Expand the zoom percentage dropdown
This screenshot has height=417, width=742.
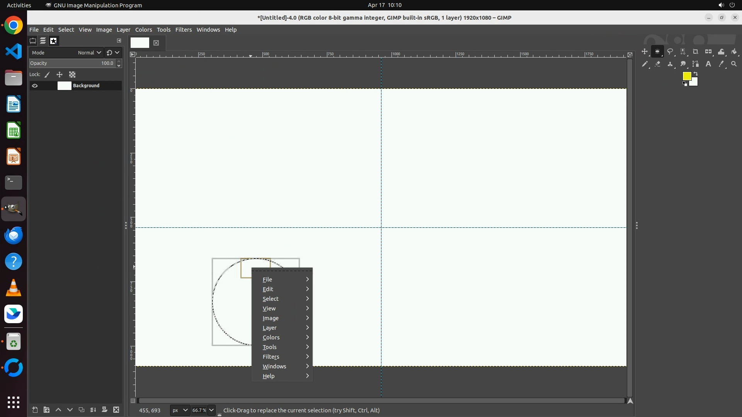[x=211, y=410]
